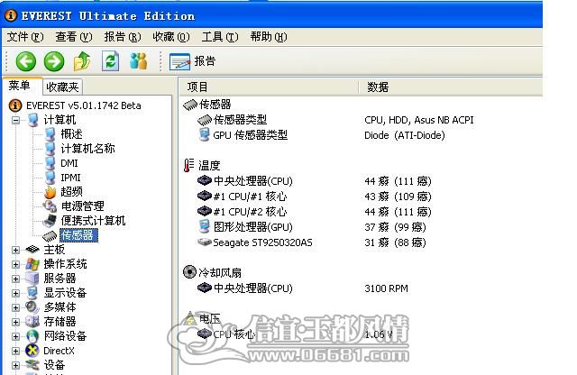Screen dimensions: 577x375
Task: Click the DirectX yellow X icon
Action: (32, 351)
